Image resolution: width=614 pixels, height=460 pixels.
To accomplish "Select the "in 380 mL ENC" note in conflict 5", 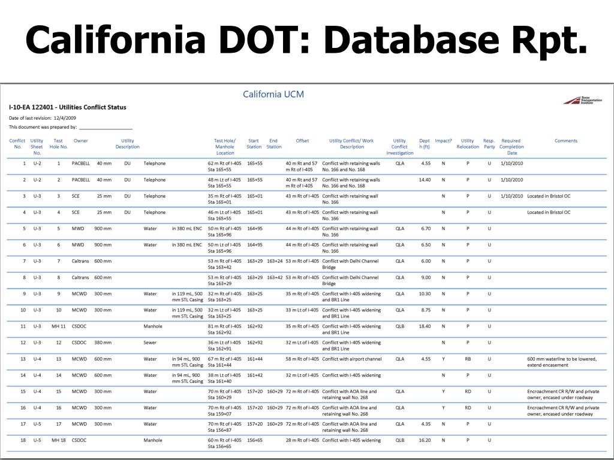I will 187,229.
